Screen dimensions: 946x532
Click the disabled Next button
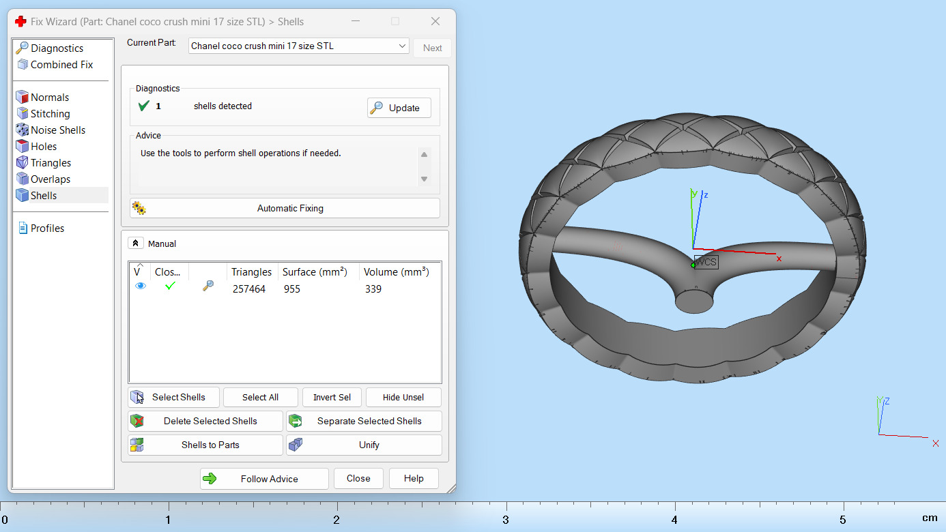433,48
